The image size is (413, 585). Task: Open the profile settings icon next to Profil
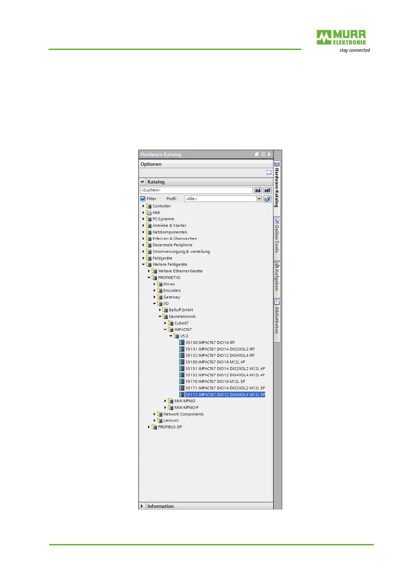click(x=267, y=199)
